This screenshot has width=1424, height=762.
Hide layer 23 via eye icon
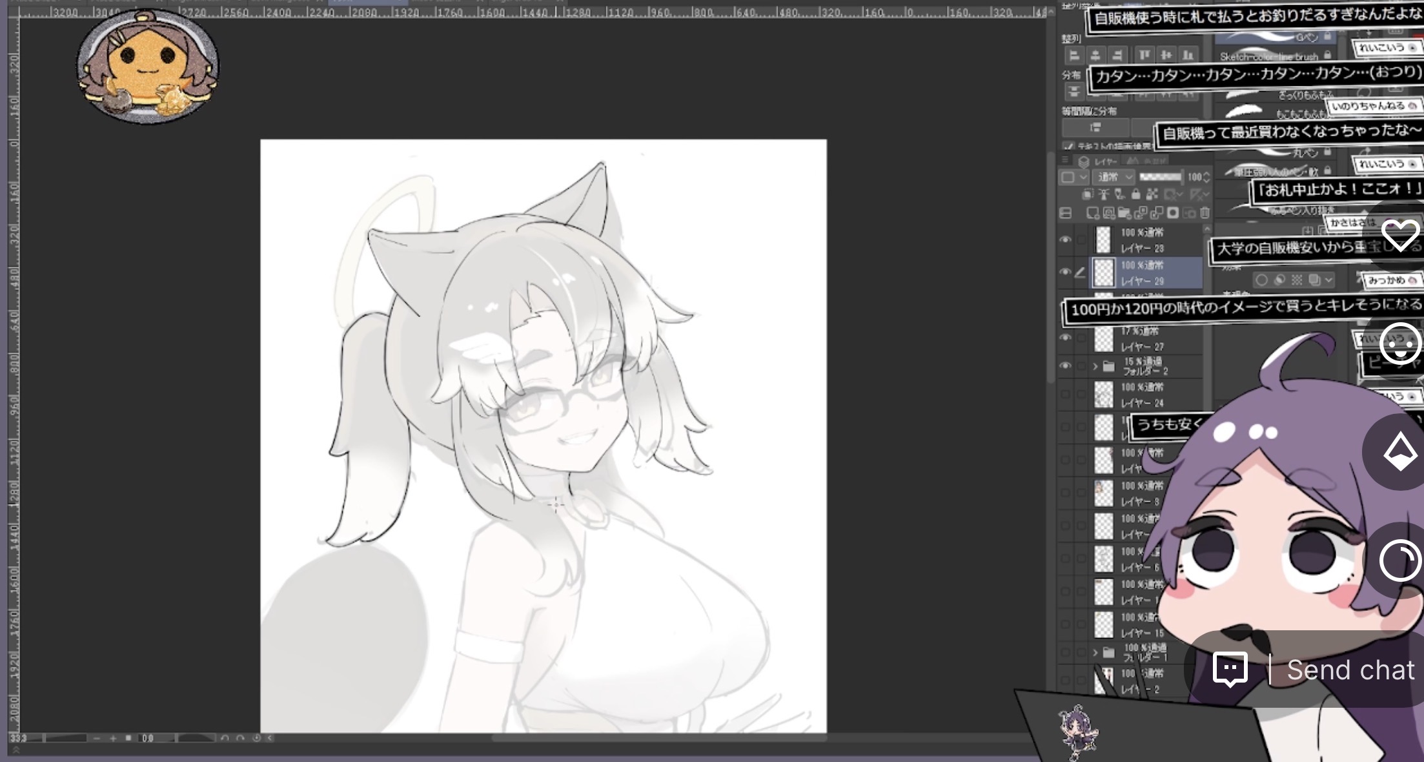1065,240
